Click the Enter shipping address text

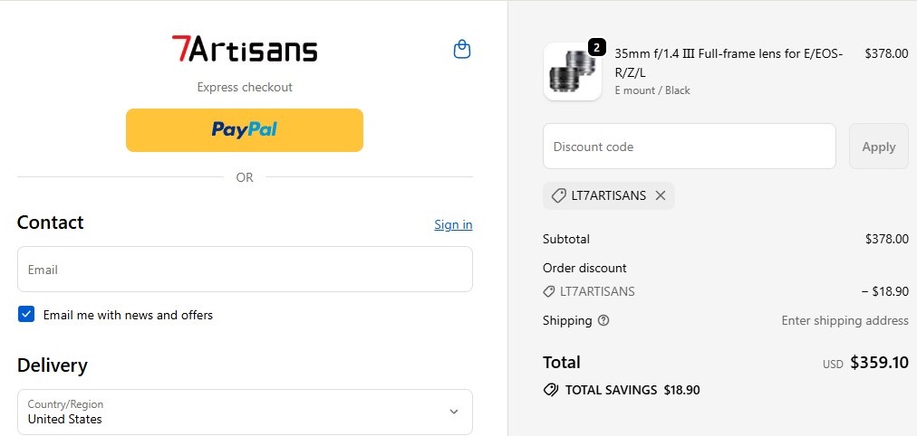tap(845, 320)
